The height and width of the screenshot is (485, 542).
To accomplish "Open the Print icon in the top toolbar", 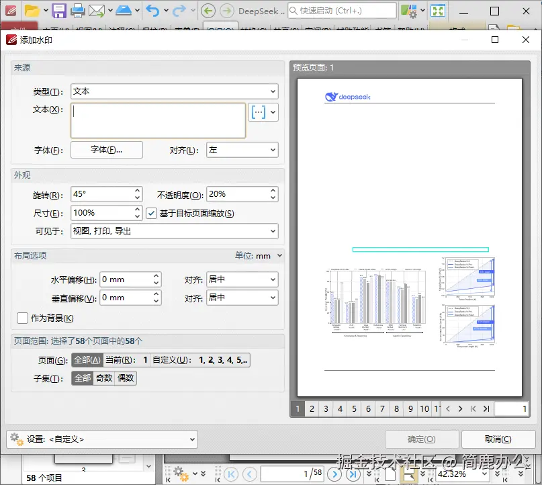I will (x=78, y=11).
